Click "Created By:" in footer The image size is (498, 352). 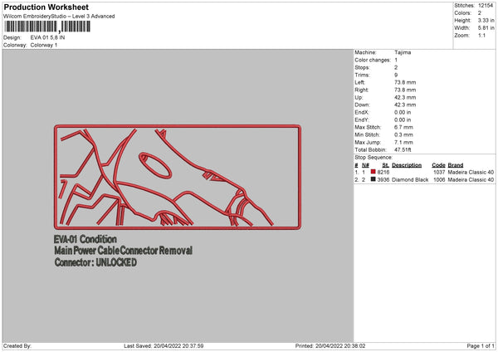(x=17, y=346)
